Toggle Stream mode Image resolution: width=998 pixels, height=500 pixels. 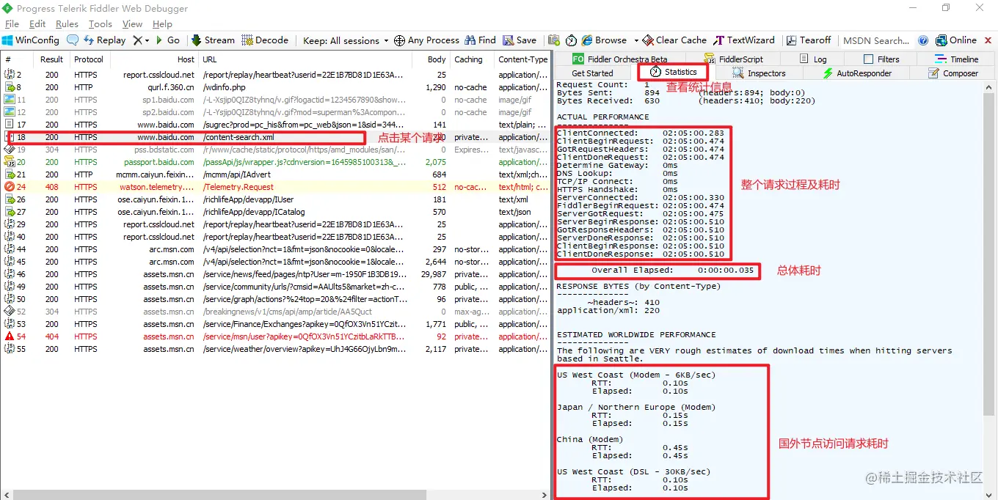point(214,40)
